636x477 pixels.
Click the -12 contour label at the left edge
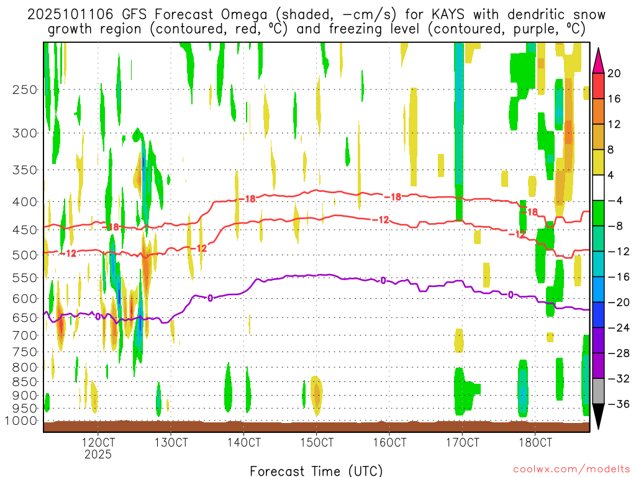pyautogui.click(x=68, y=253)
